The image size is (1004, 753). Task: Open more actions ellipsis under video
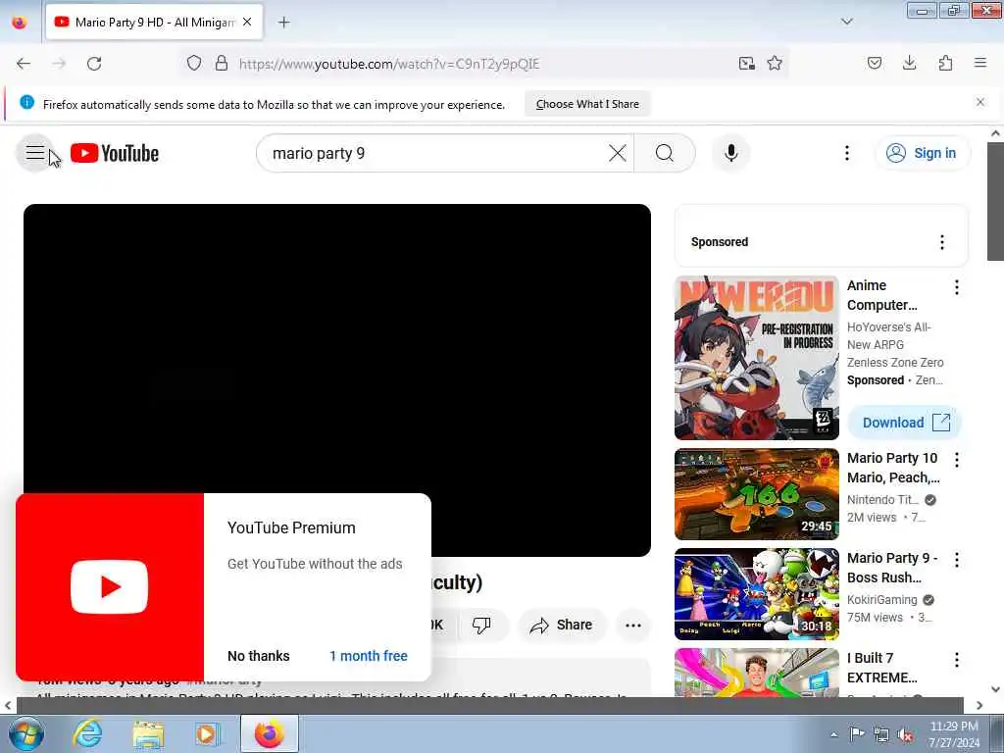pyautogui.click(x=632, y=625)
